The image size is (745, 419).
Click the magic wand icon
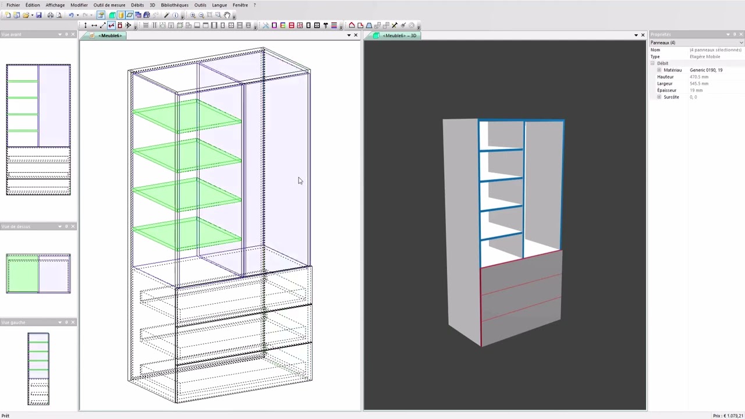[166, 15]
